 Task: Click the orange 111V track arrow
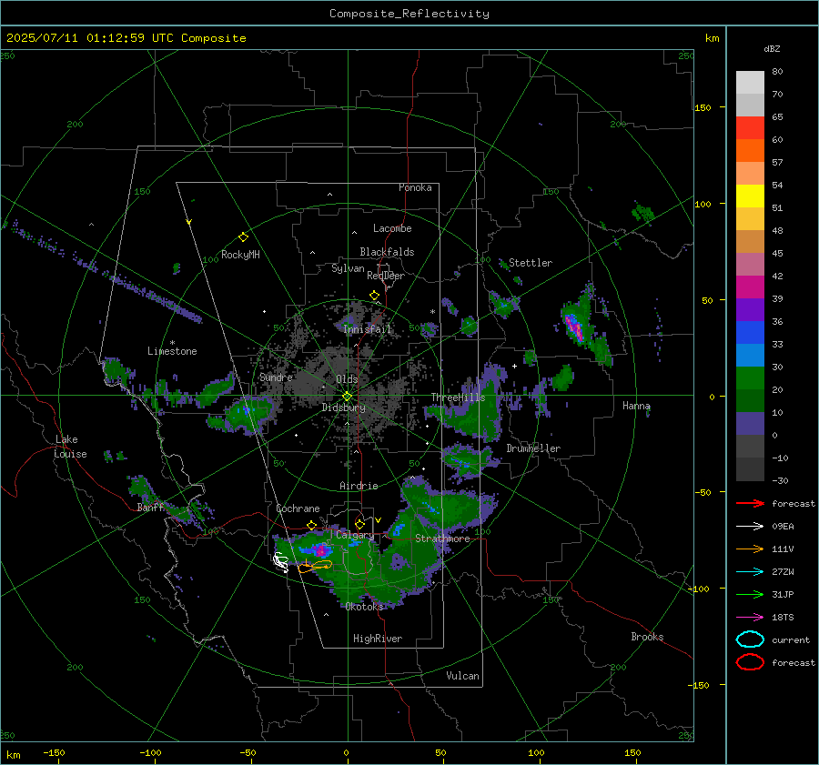750,549
